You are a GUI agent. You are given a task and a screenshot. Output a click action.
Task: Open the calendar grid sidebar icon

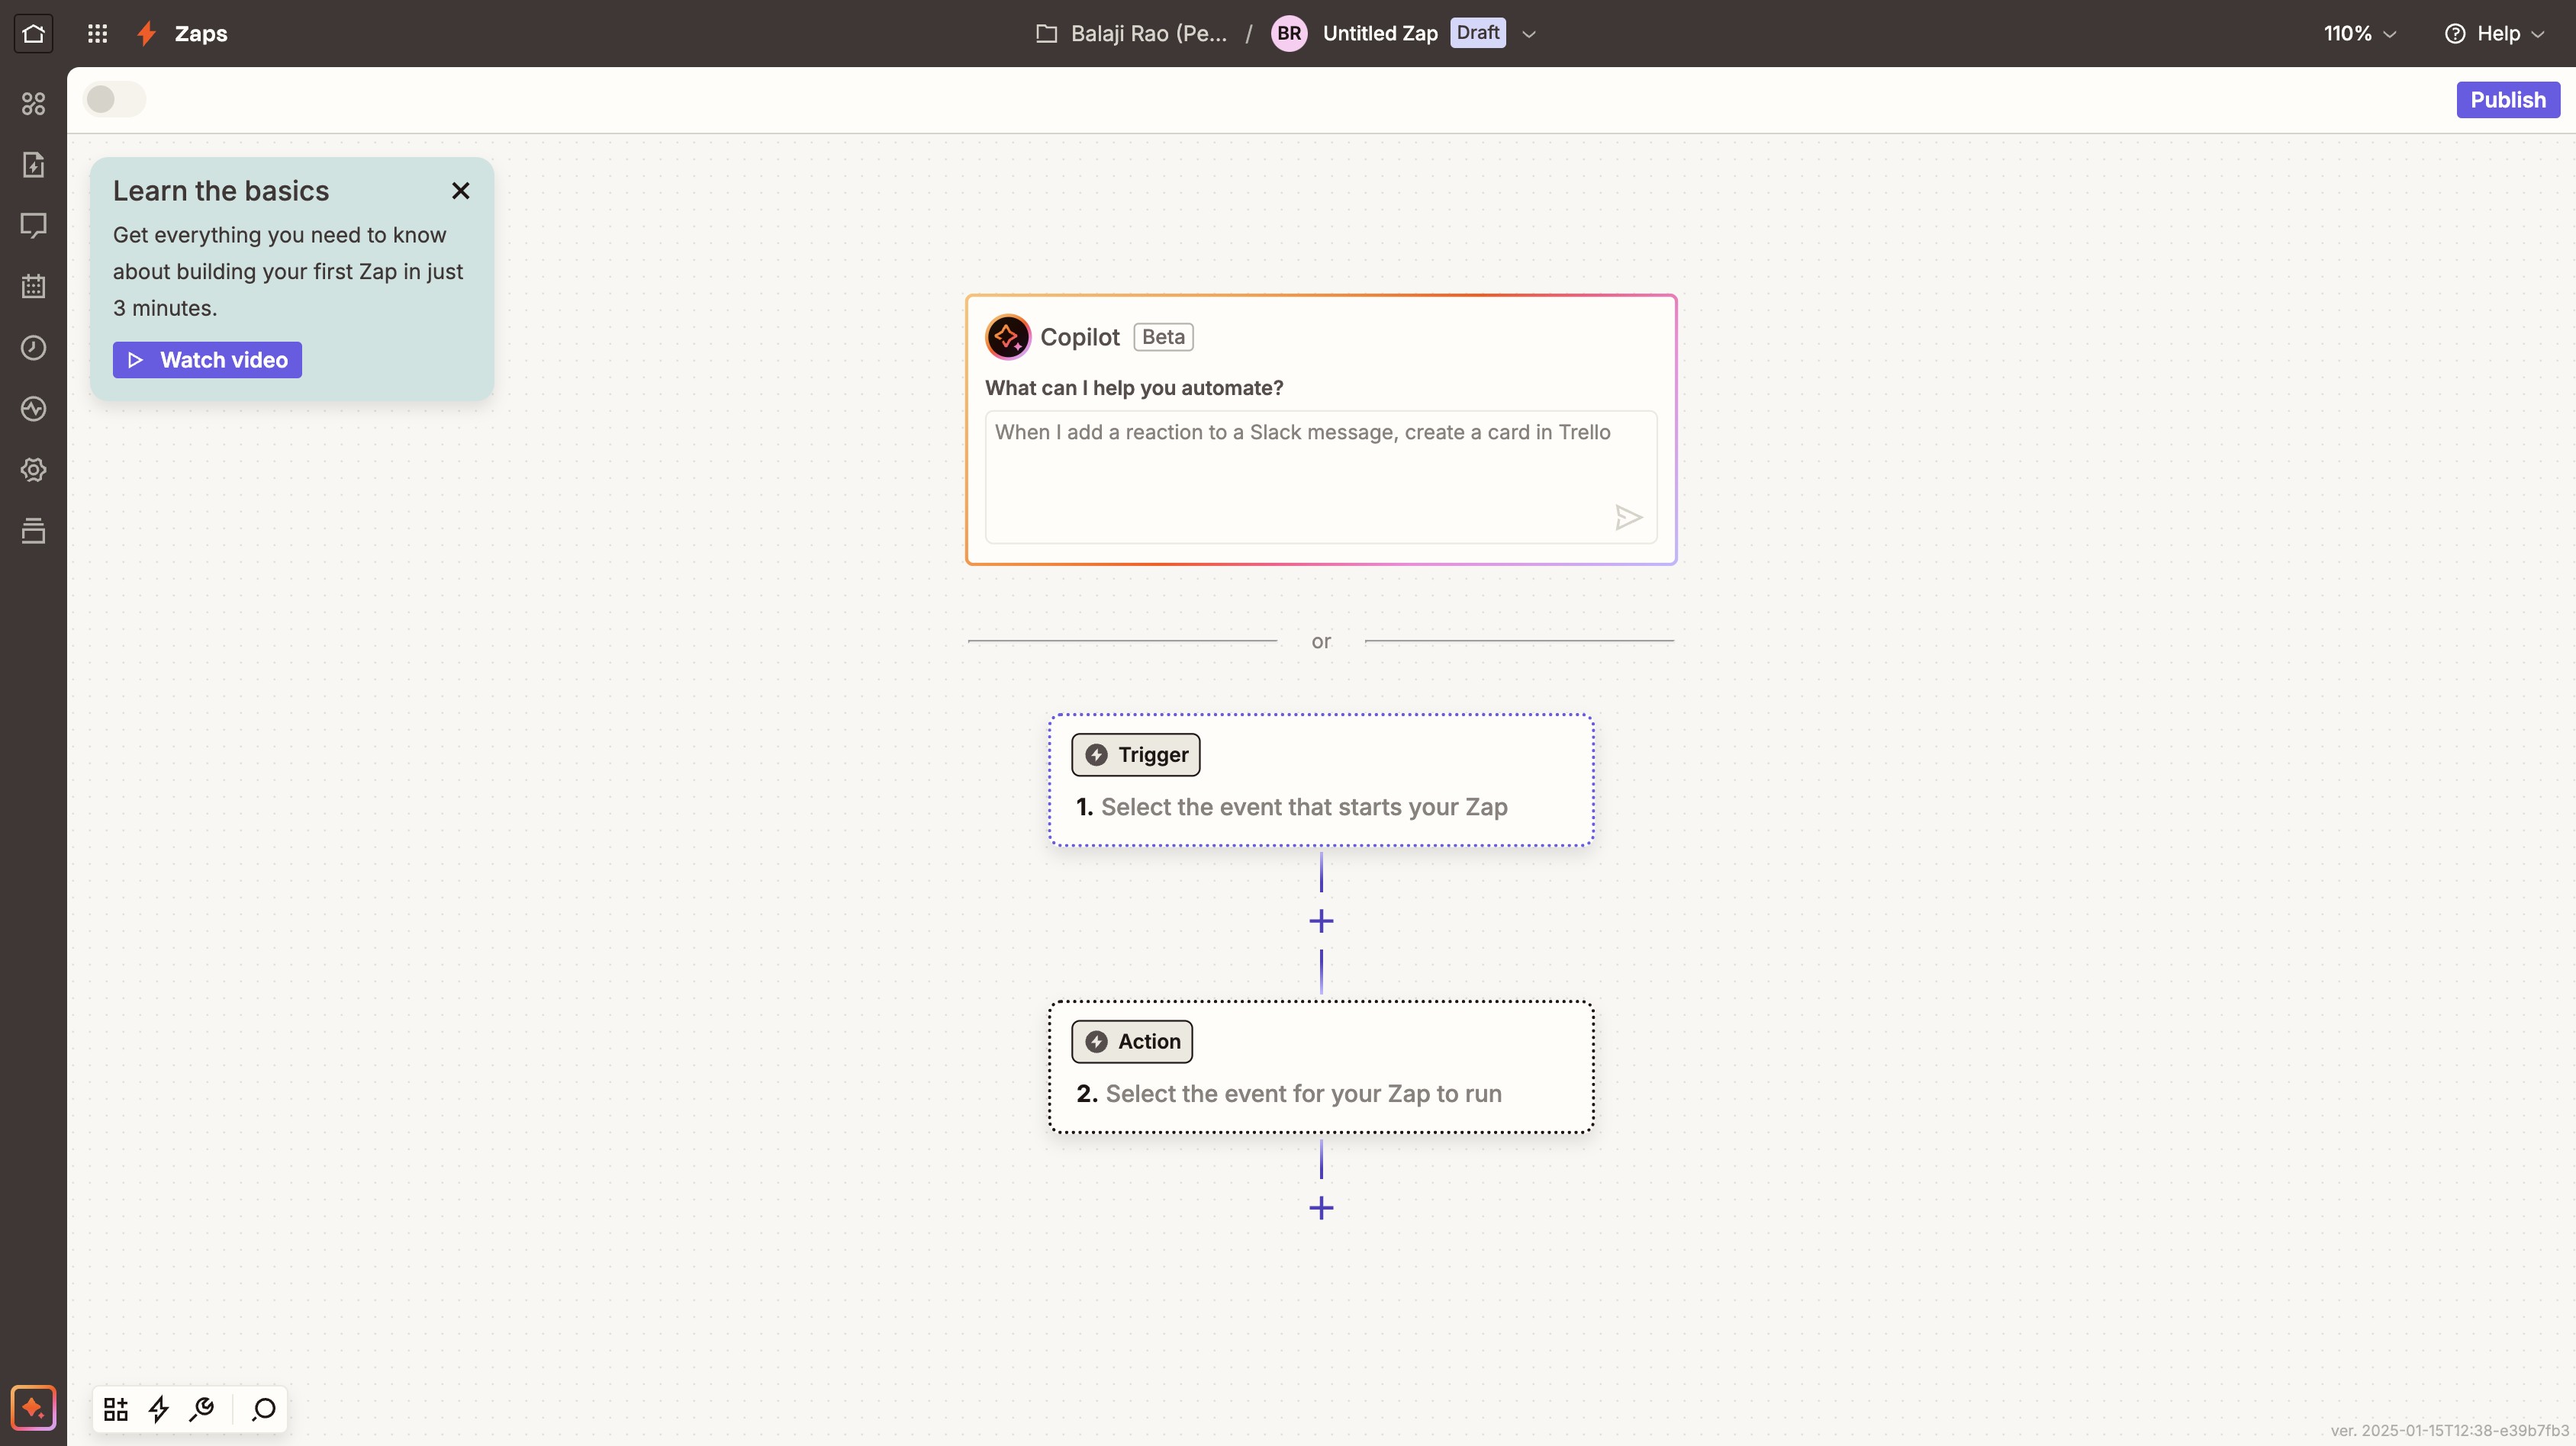33,287
